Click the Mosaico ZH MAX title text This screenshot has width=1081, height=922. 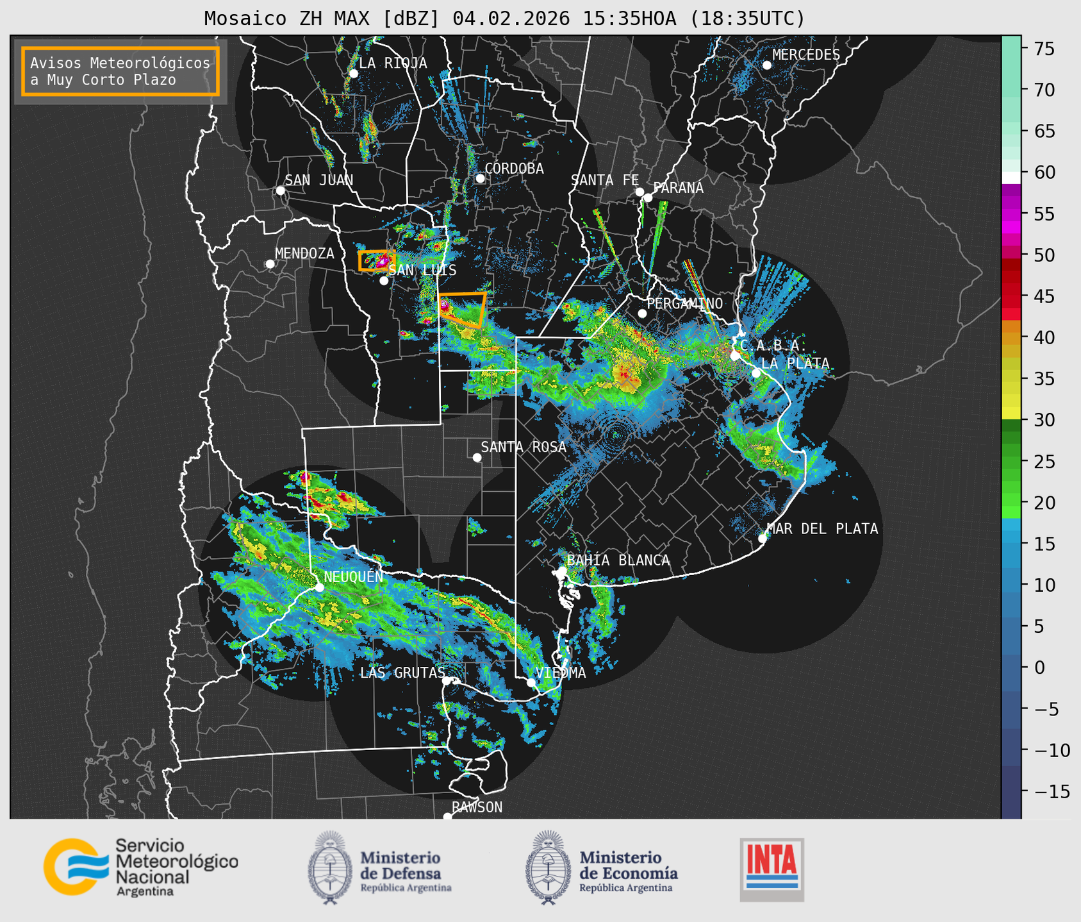(x=504, y=19)
